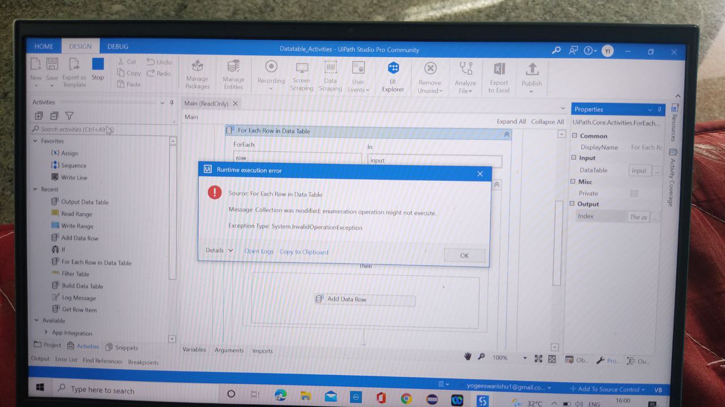Click fit to screen icon

pyautogui.click(x=538, y=358)
